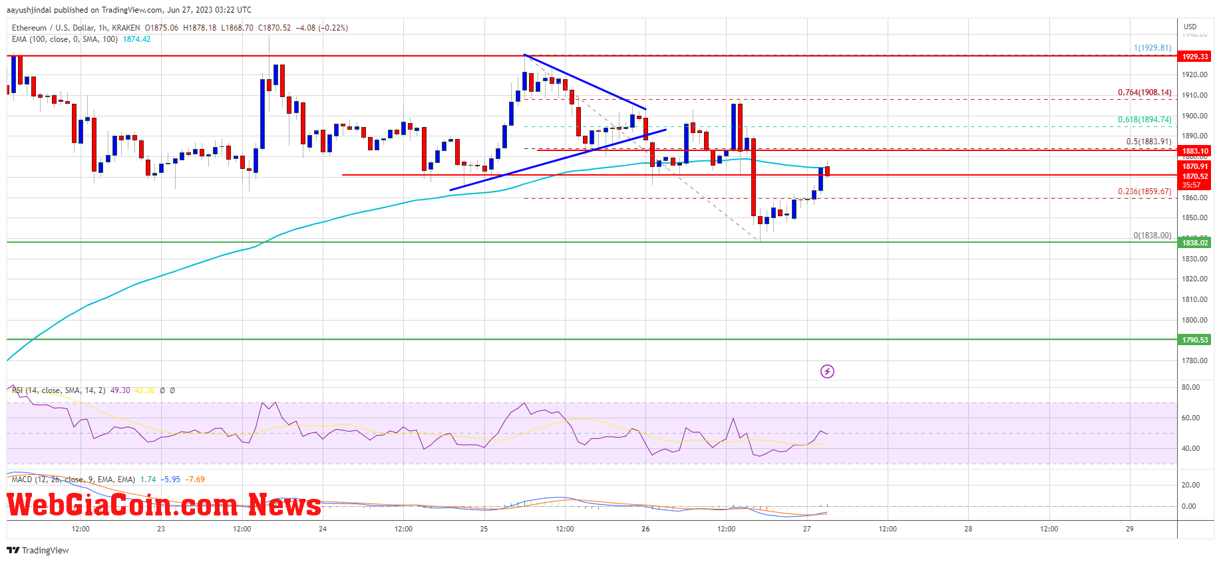Image resolution: width=1221 pixels, height=562 pixels.
Task: Click the 1850.00 price axis tick
Action: (x=1194, y=217)
